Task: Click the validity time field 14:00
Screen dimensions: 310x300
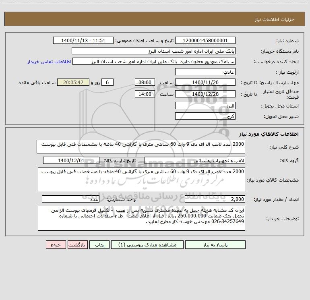Action: 145,94
